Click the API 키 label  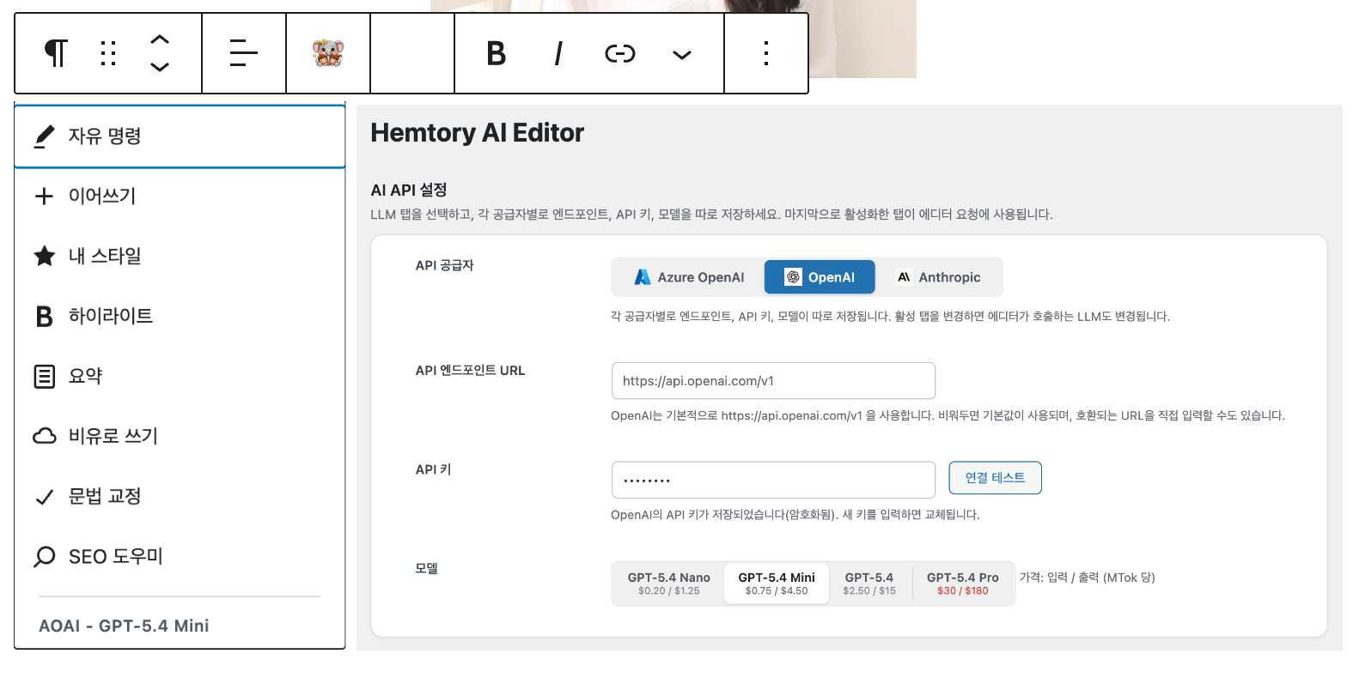click(x=433, y=469)
